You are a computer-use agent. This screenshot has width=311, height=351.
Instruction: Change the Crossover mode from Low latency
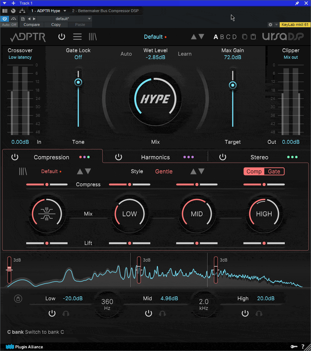tap(20, 57)
